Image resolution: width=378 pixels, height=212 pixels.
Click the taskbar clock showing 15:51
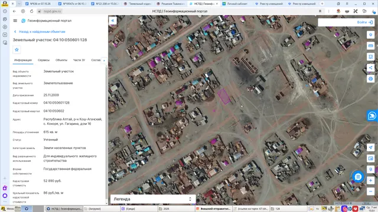pyautogui.click(x=372, y=208)
